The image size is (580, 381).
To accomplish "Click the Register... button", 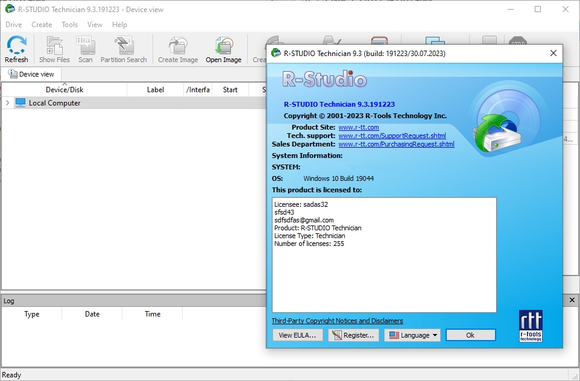I will (353, 335).
